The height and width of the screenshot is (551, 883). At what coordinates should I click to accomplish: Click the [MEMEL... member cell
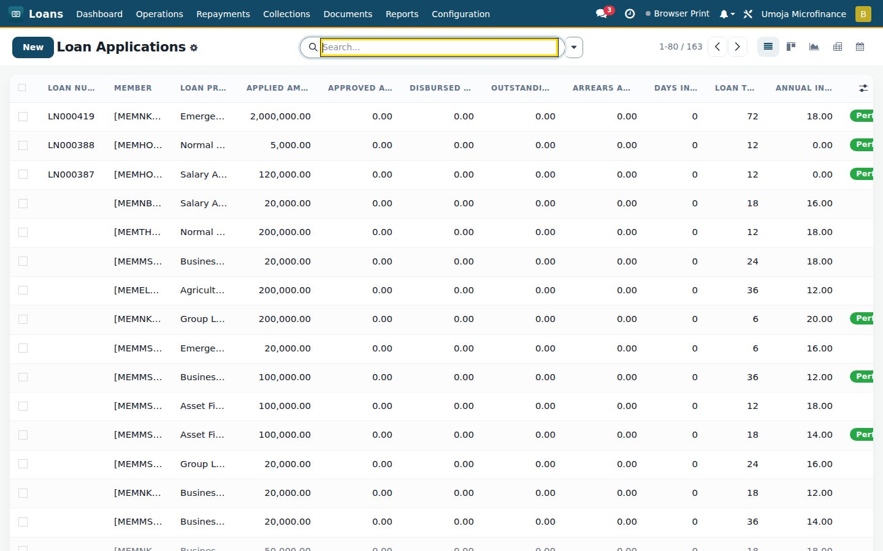click(137, 290)
